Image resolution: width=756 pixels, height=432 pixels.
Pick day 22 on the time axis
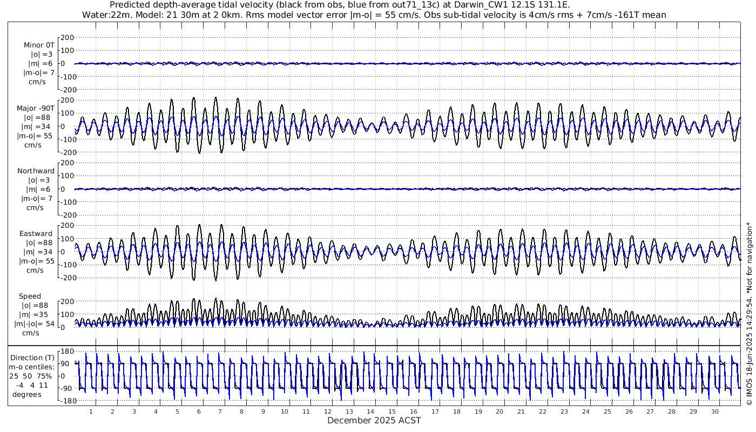coord(542,411)
